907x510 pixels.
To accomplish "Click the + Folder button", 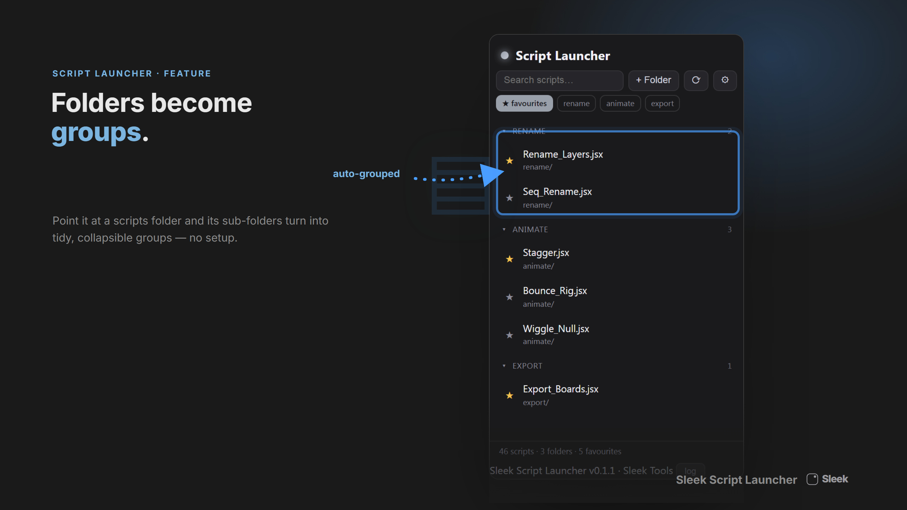I will (654, 80).
